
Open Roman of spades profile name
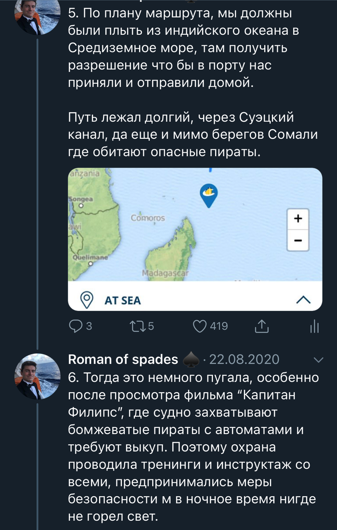tap(123, 359)
